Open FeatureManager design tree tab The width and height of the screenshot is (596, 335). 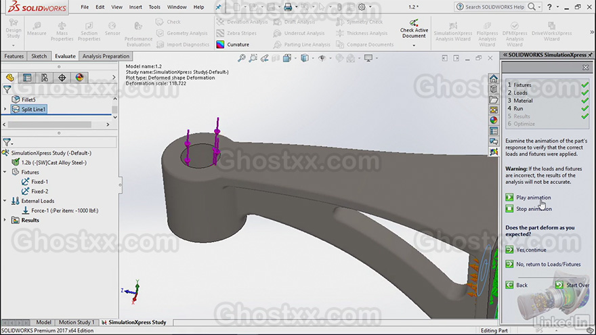(x=10, y=77)
